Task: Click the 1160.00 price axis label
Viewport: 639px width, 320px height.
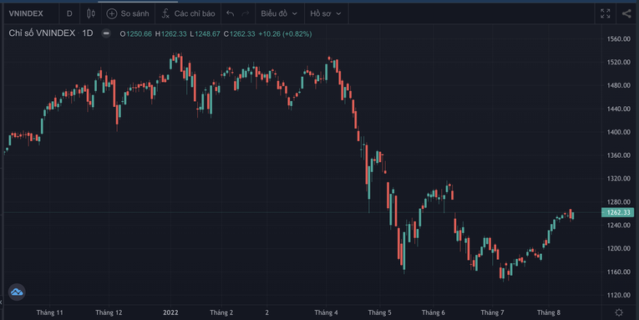Action: click(619, 272)
